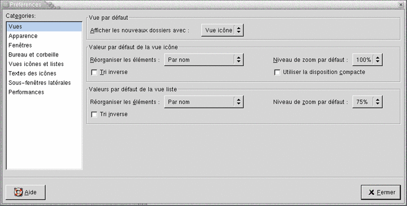Click the Fermer button
This screenshot has width=407, height=206.
pos(381,192)
